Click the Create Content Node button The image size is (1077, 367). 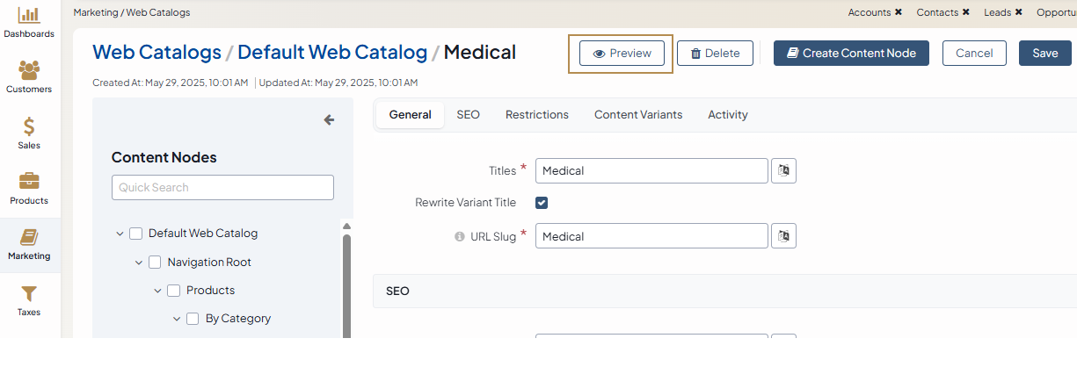tap(850, 54)
